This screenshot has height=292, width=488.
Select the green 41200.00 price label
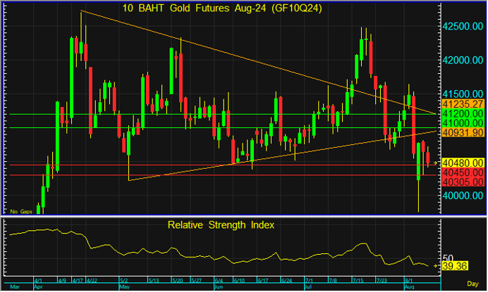pos(462,113)
